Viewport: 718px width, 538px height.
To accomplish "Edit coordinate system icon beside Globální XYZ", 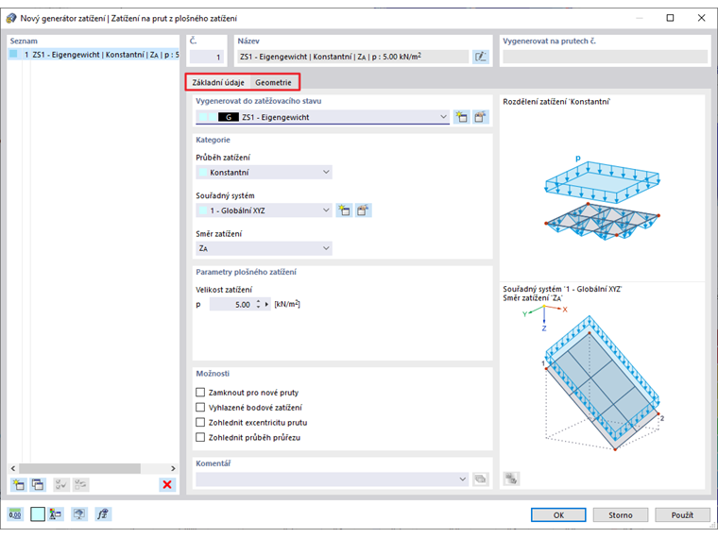I will pos(363,210).
